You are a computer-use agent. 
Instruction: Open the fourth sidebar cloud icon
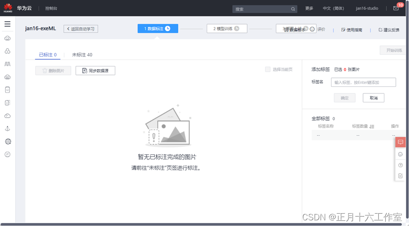point(8,77)
